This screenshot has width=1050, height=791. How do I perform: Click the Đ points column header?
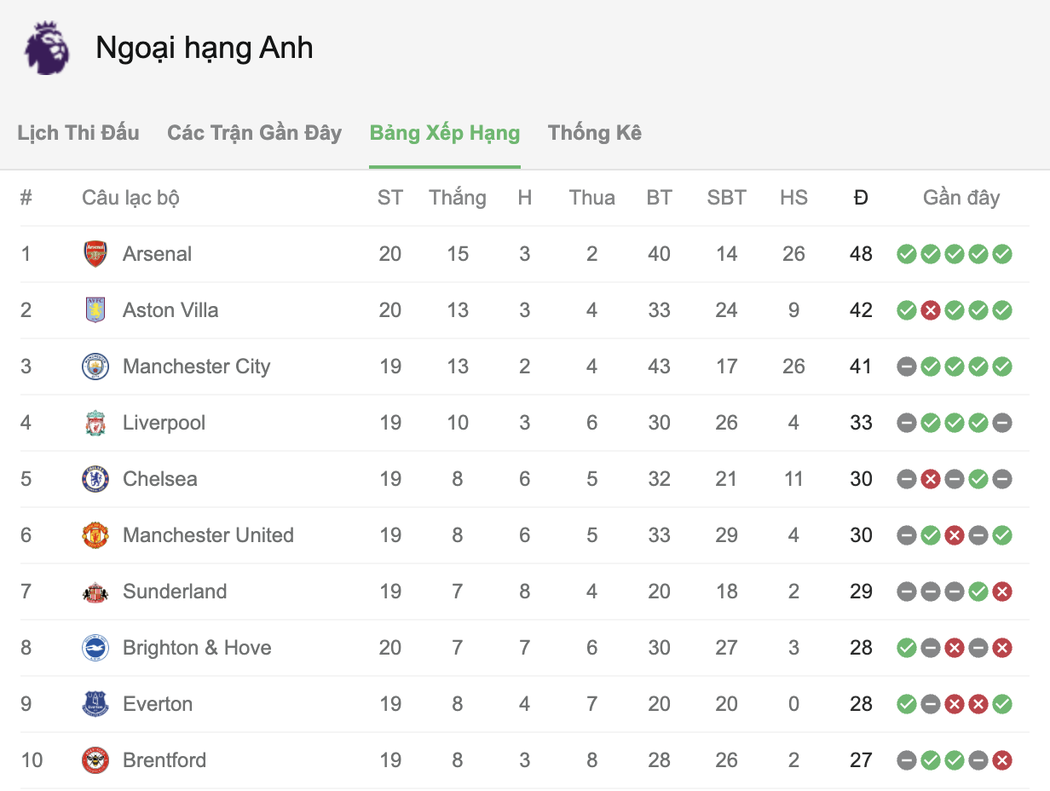click(861, 197)
